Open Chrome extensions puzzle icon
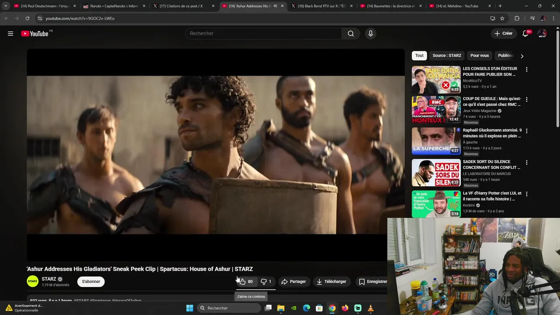 coord(517,18)
